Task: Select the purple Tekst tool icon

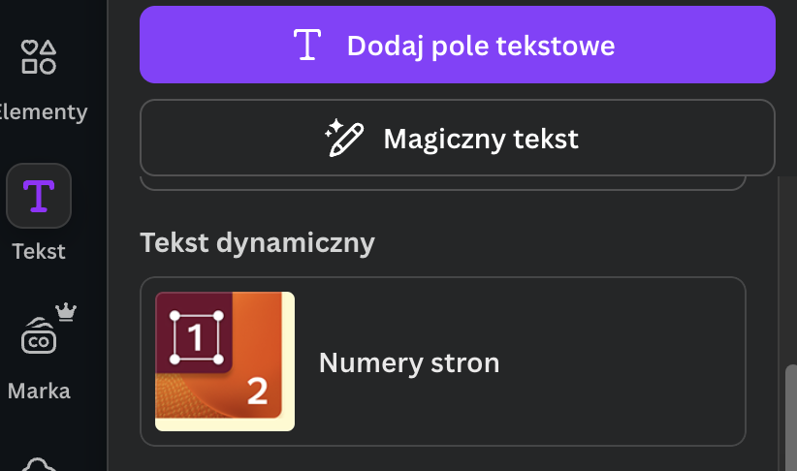Action: tap(39, 196)
